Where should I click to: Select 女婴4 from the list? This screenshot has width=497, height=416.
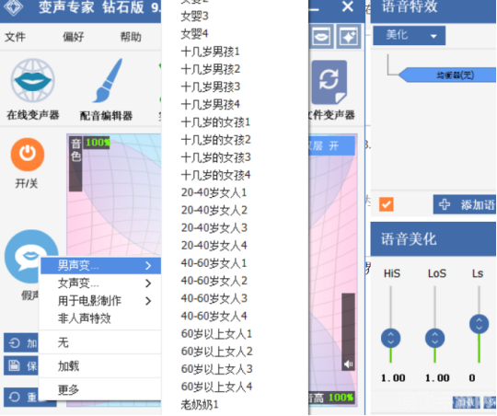[194, 34]
